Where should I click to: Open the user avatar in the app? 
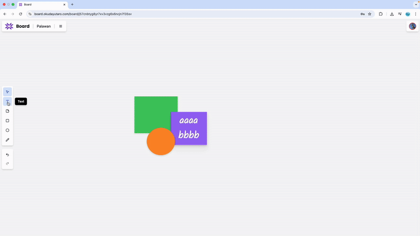[x=413, y=26]
